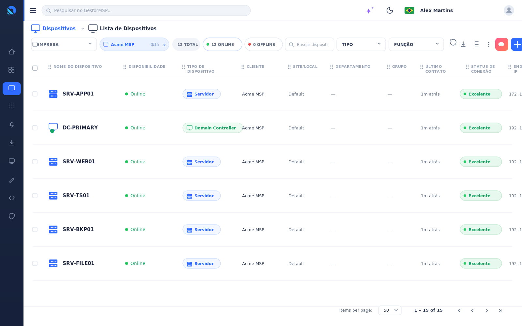The width and height of the screenshot is (522, 326).
Task: Toggle the EMPRESA filter checkbox
Action: point(35,44)
